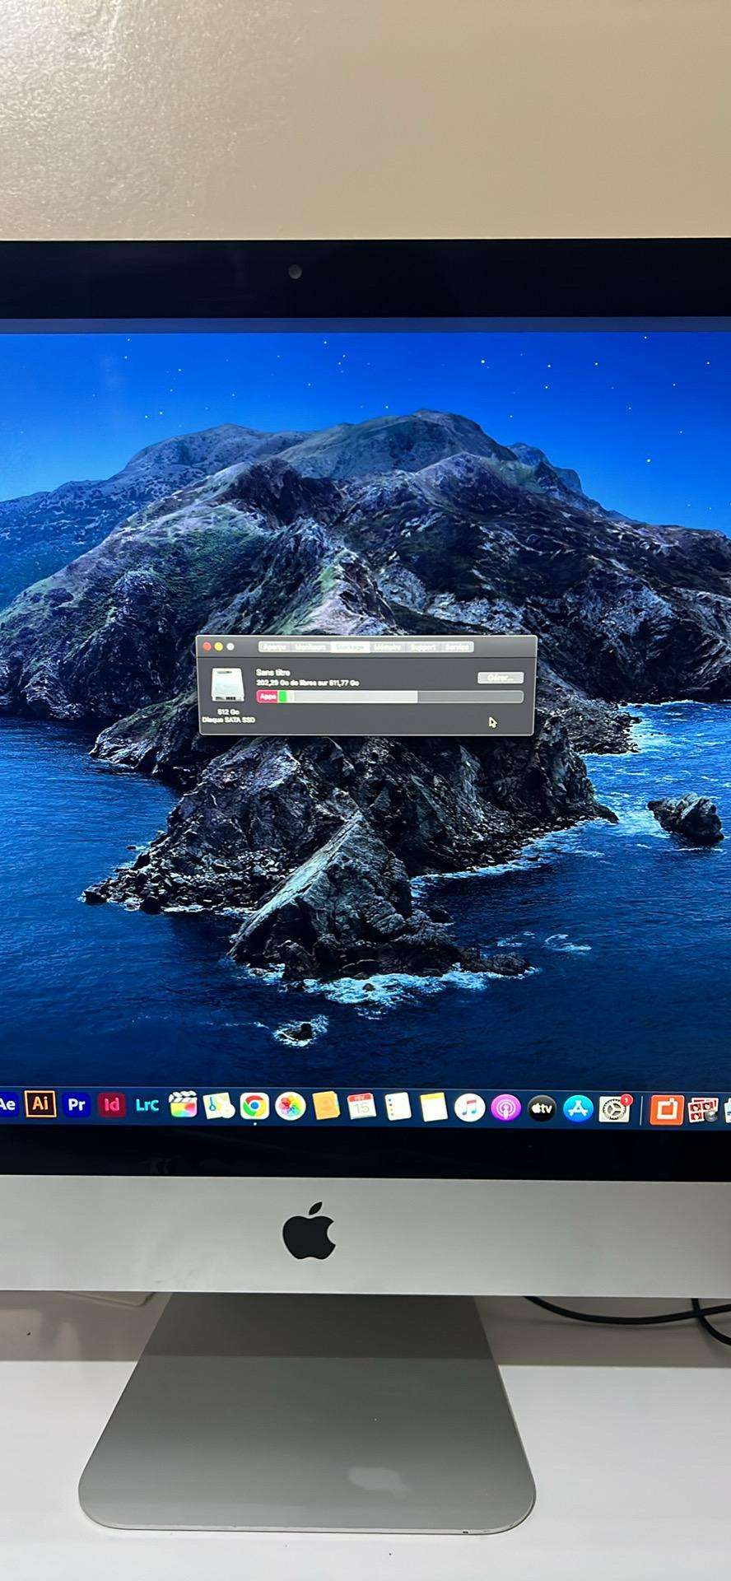
Task: Launch Final Cut Pro from the dock
Action: (183, 1106)
